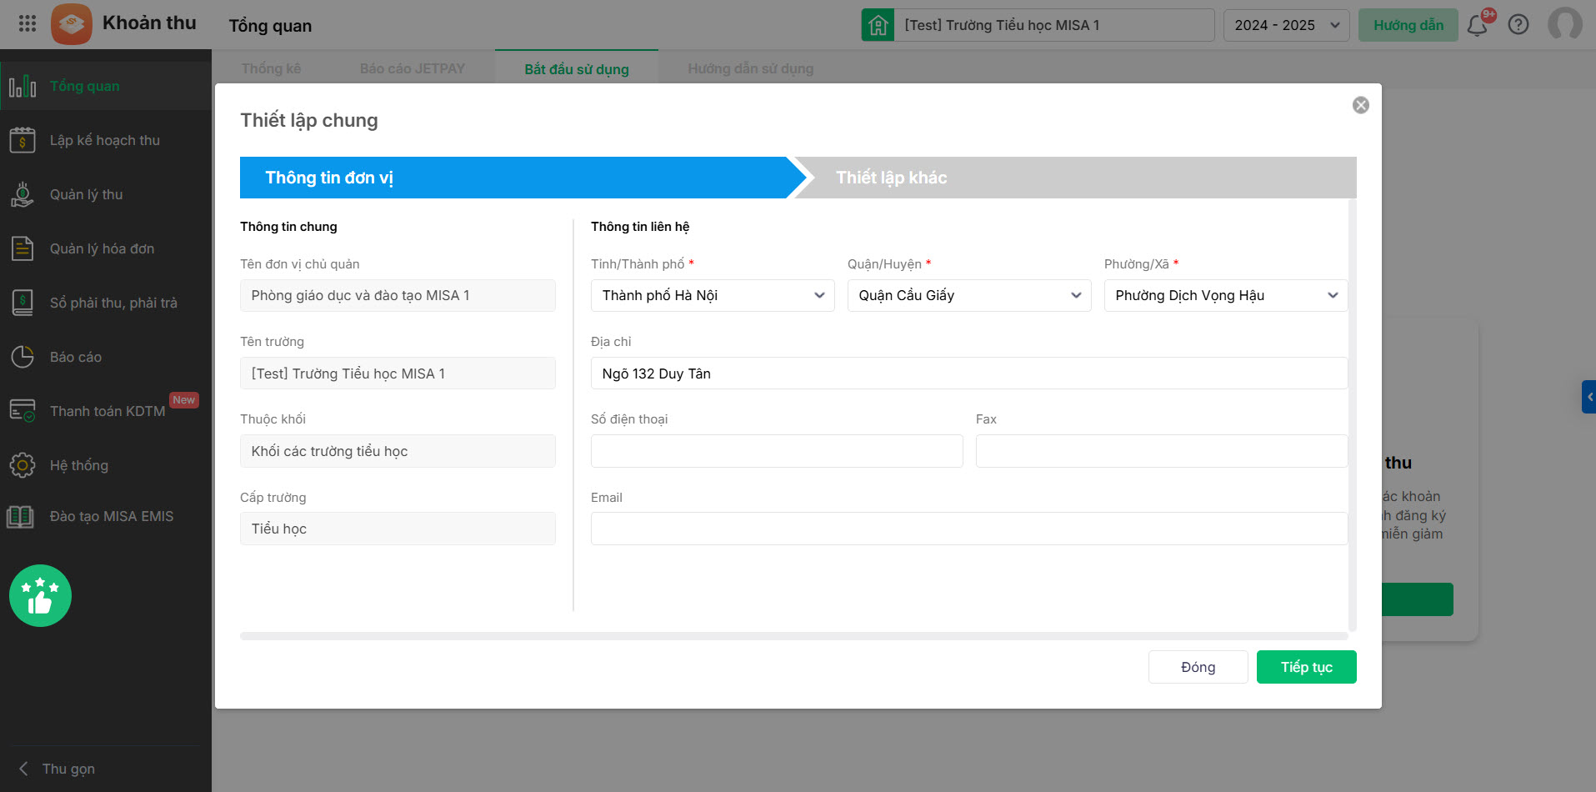Click the Đóng button

1198,667
